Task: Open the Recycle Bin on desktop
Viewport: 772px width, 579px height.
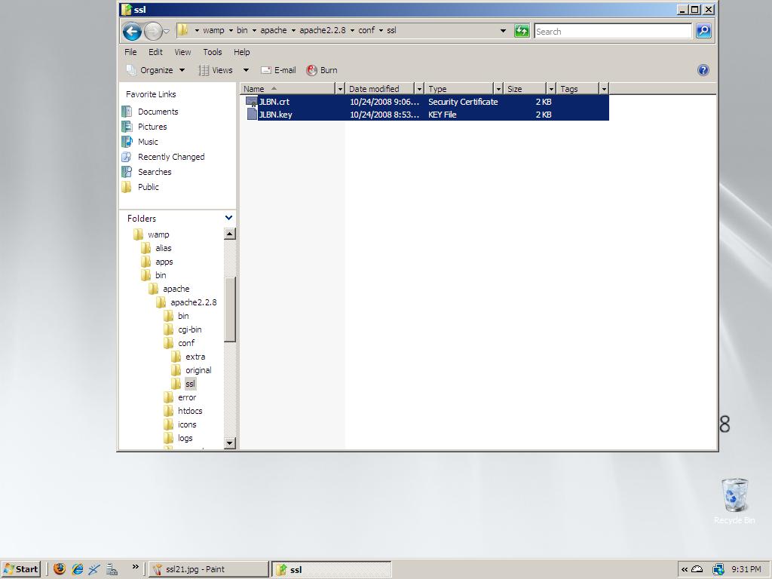Action: pos(734,498)
